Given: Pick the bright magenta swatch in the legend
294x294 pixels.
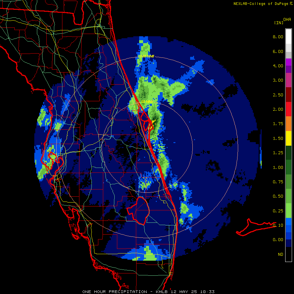Looking at the screenshot, I should 288,62.
